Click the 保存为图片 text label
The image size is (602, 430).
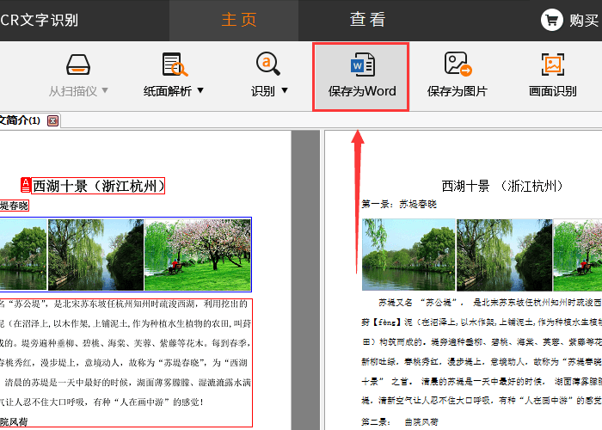point(458,91)
